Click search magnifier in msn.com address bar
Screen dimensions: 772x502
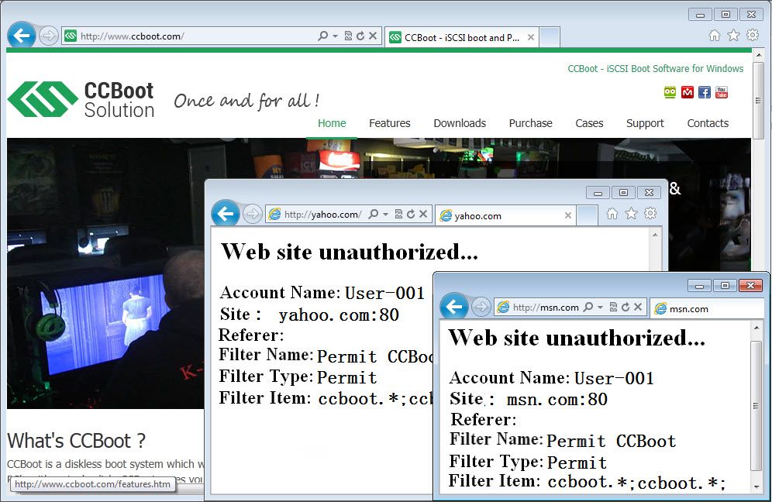tap(588, 307)
